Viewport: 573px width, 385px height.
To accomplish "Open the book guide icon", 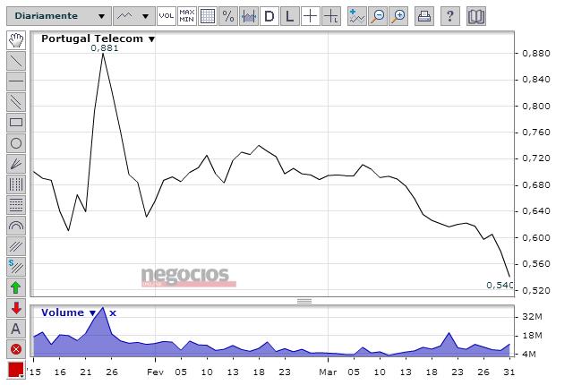I will coord(476,16).
